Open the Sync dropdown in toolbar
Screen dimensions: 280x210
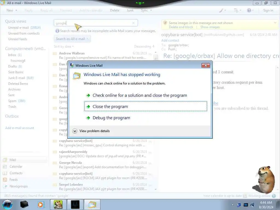pyautogui.click(x=146, y=10)
